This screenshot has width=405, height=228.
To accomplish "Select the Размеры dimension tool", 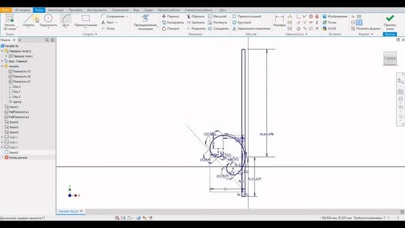I will pyautogui.click(x=279, y=21).
